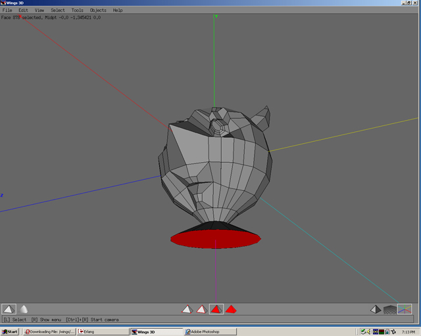Open the View menu
The width and height of the screenshot is (421, 336).
pos(39,10)
